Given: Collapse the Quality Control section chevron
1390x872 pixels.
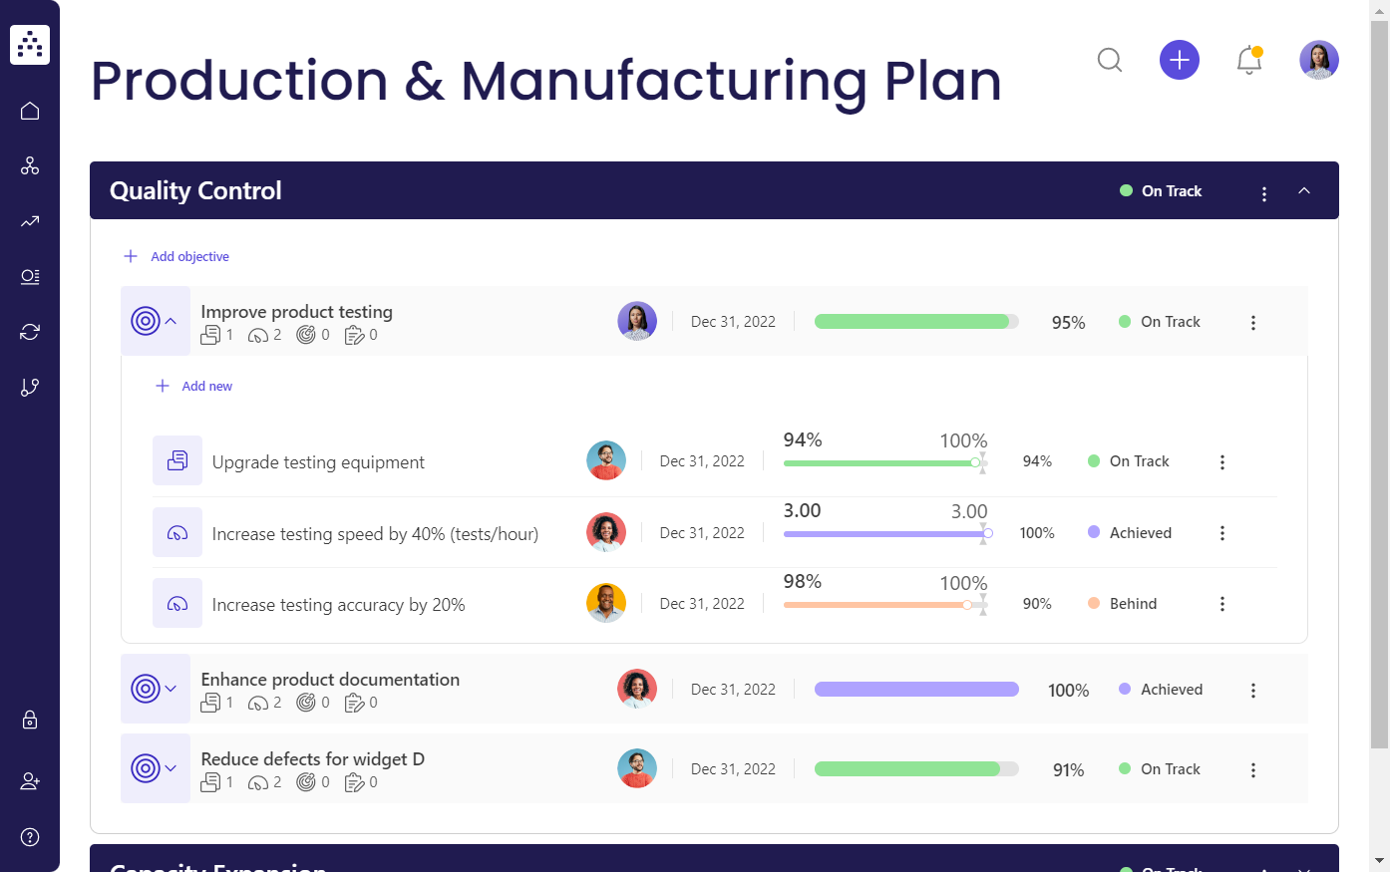Looking at the screenshot, I should point(1304,189).
